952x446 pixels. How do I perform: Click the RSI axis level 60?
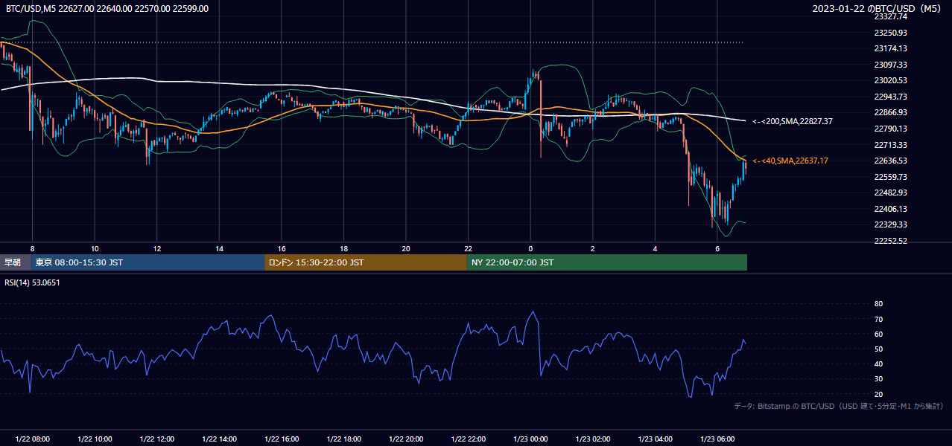click(x=878, y=334)
